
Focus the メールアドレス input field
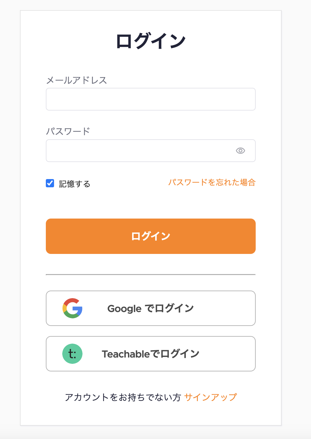(151, 99)
